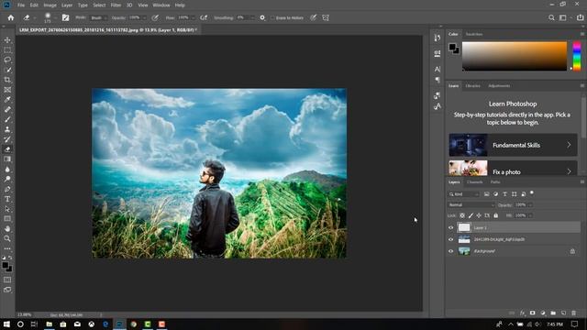Open the Fundamental Skills tutorials
The height and width of the screenshot is (330, 587).
pos(513,145)
